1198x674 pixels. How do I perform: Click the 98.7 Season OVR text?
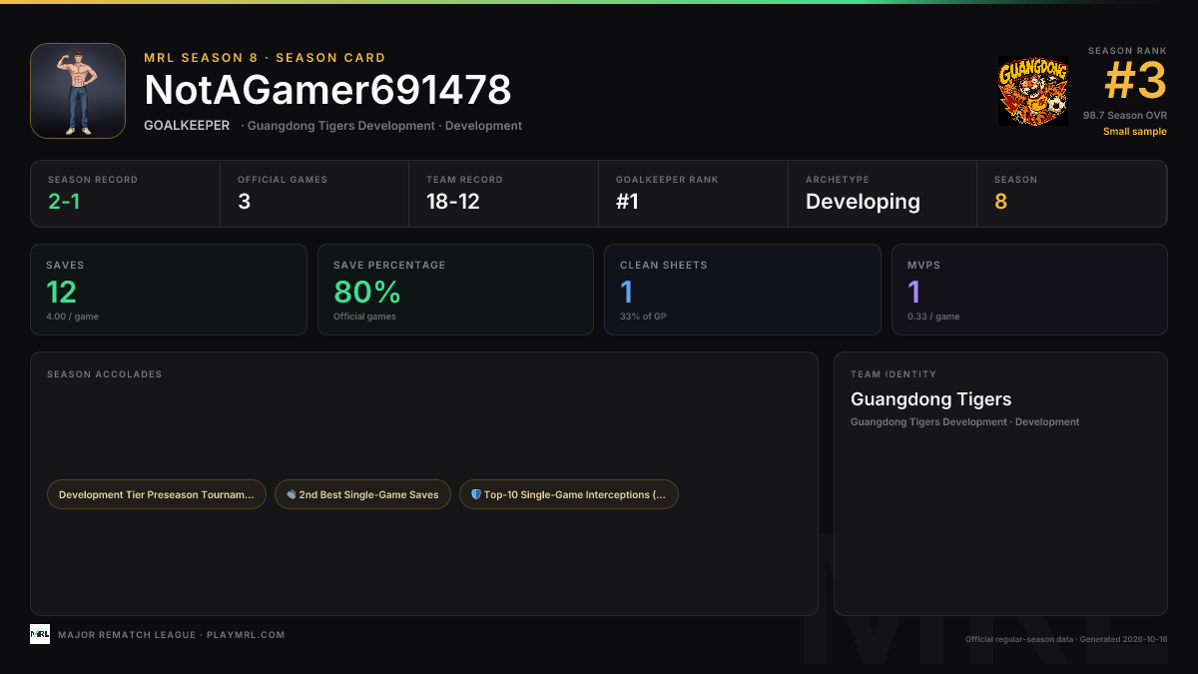(x=1125, y=116)
